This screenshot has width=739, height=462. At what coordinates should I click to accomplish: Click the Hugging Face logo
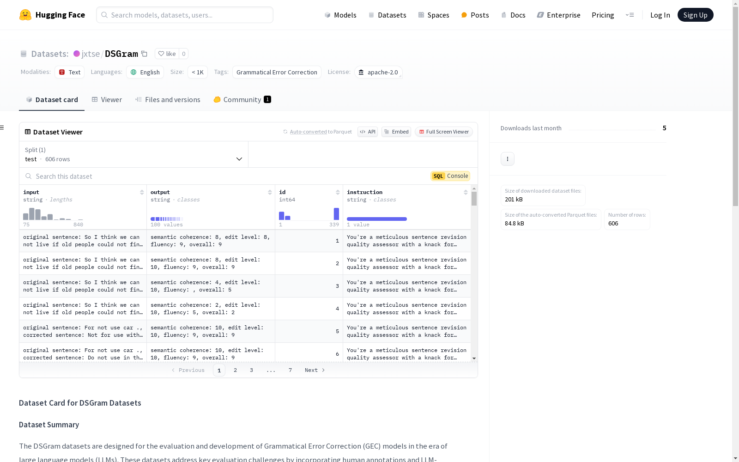[52, 15]
